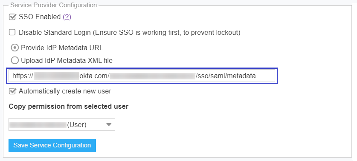Viewport: 357px width, 161px height.
Task: Open the copy permission user dropdown
Action: coord(62,124)
